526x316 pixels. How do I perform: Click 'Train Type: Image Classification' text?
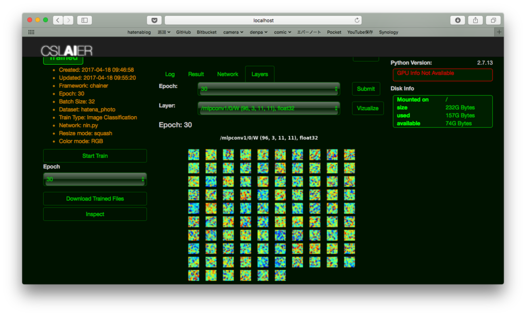[98, 118]
